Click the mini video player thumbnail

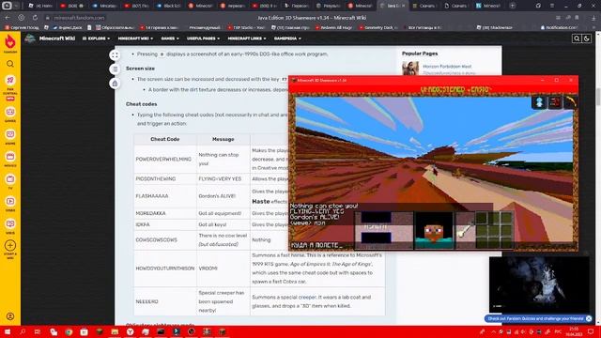pyautogui.click(x=539, y=284)
